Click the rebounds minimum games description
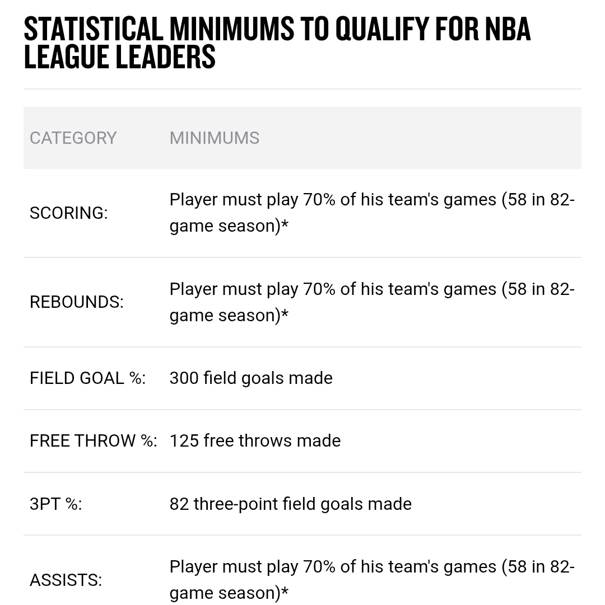The image size is (605, 605). point(372,302)
